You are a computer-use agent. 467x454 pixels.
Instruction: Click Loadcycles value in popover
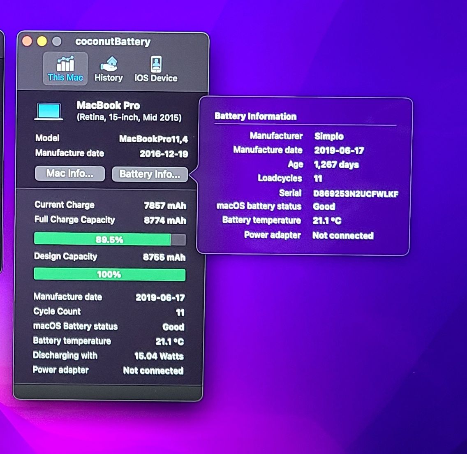318,178
